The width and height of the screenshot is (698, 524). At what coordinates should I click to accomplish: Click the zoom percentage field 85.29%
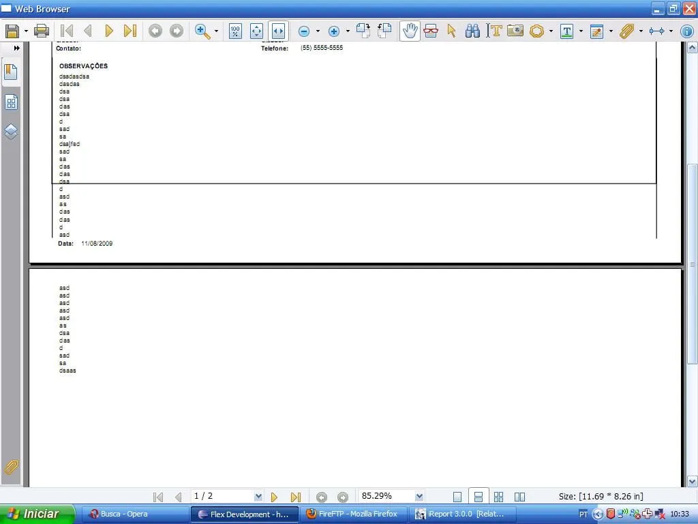click(386, 496)
